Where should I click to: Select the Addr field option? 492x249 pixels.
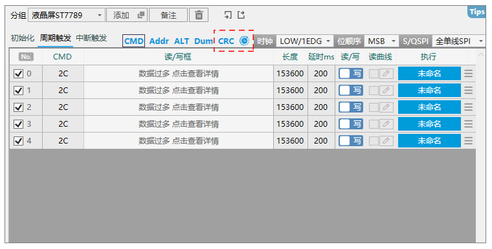[159, 41]
